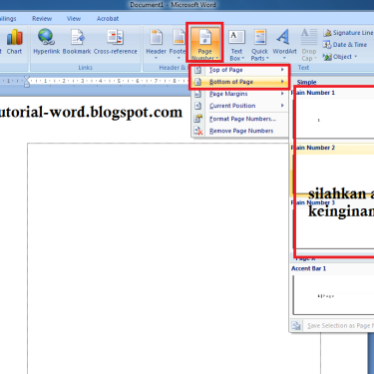
Task: Pick the Plain Number 1 preview thumbnail
Action: click(x=333, y=119)
